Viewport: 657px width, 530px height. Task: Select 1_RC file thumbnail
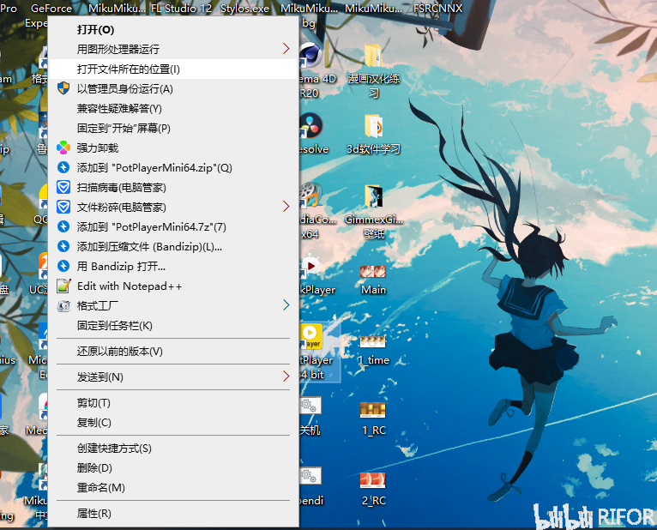click(373, 410)
